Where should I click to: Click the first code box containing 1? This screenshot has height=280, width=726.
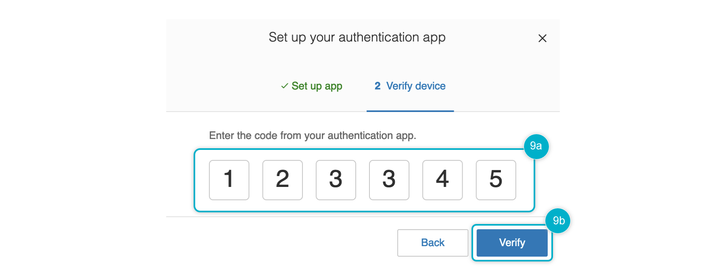(229, 180)
